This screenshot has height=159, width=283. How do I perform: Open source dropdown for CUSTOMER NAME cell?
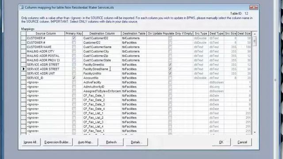coord(46,47)
